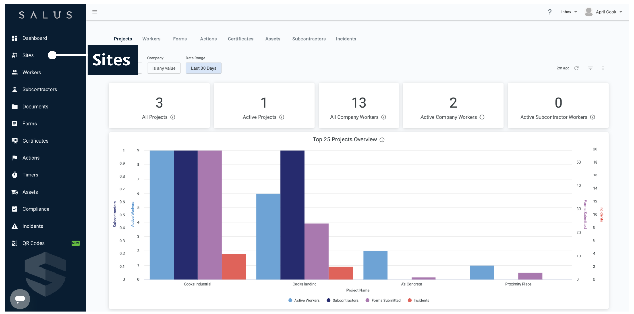Switch to the Certificates tab

tap(240, 39)
